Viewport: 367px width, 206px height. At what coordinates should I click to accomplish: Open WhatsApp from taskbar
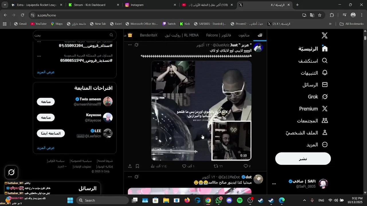coord(219,200)
